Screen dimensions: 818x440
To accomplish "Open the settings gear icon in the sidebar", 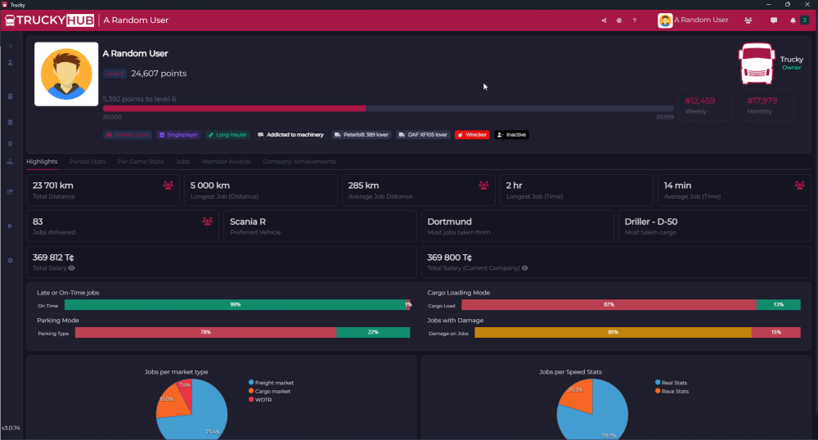I will (x=10, y=261).
